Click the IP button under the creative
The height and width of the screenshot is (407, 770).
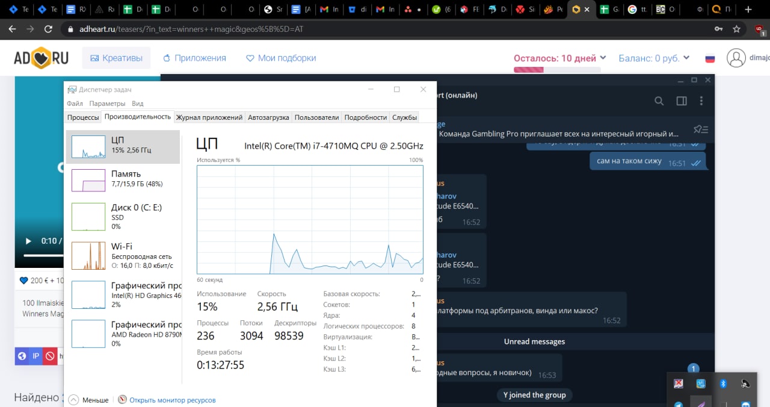(x=35, y=356)
